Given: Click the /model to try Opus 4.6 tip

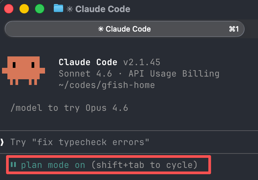Looking at the screenshot, I should (x=69, y=108).
